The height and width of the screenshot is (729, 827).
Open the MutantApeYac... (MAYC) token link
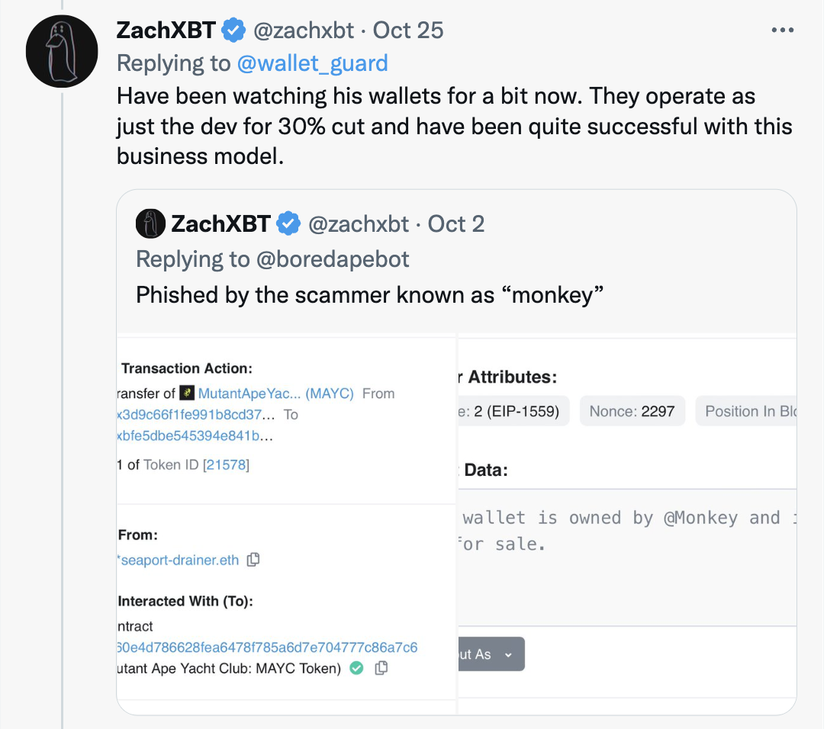click(x=275, y=393)
